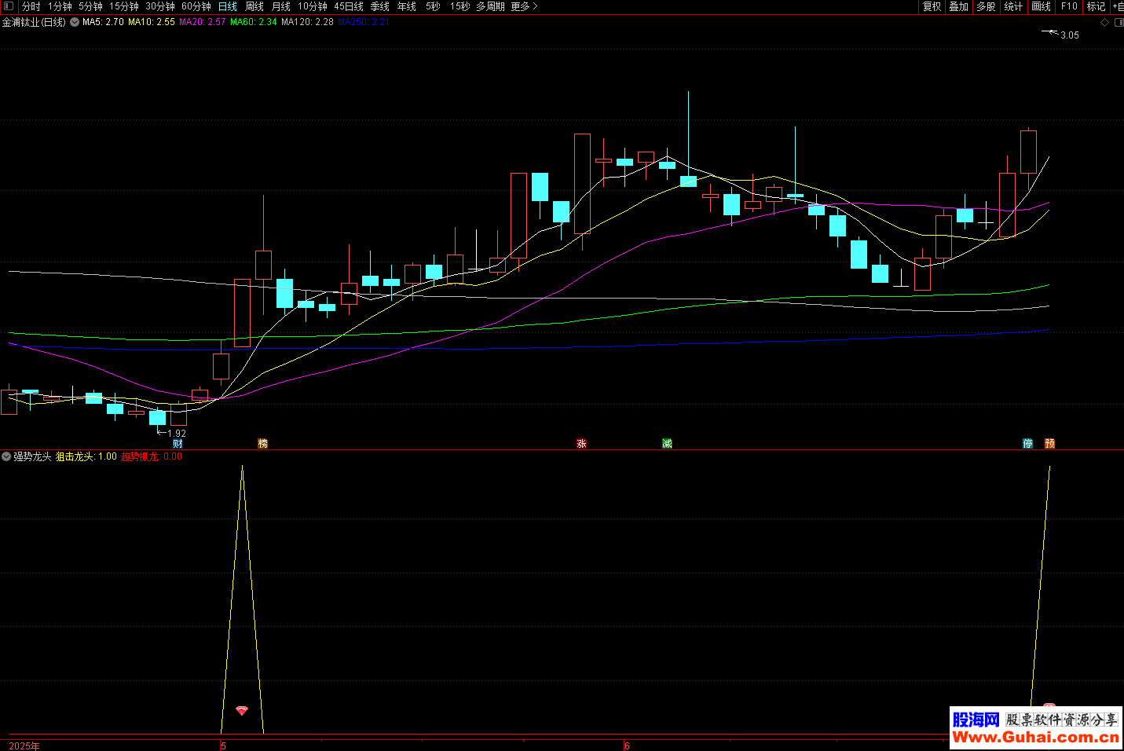Viewport: 1124px width, 751px height.
Task: Click the MA60: 2.34 label
Action: [254, 22]
